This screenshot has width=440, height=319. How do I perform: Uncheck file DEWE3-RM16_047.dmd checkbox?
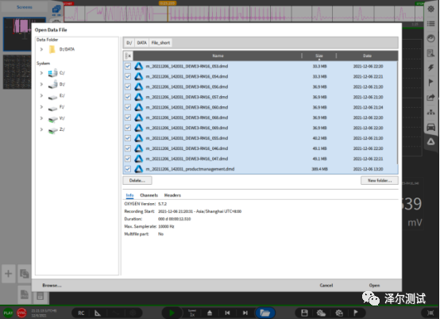tap(128, 159)
